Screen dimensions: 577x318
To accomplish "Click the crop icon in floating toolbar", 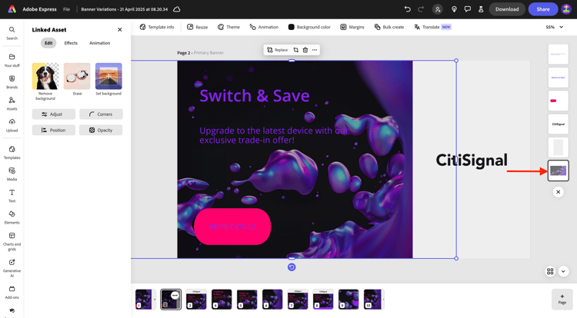I will pyautogui.click(x=296, y=50).
